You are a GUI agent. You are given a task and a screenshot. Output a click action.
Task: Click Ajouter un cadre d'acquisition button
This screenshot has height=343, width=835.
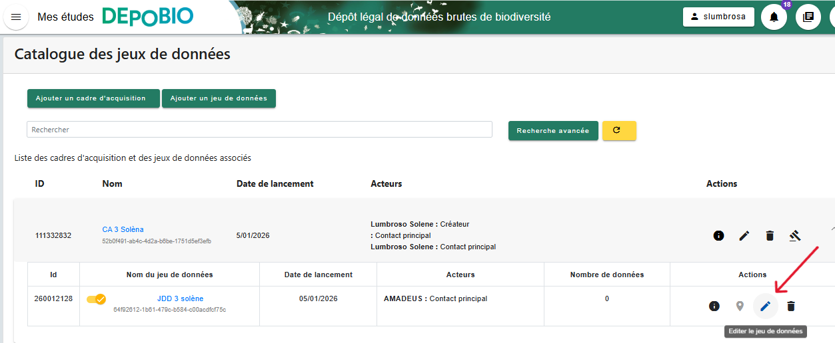pos(93,98)
